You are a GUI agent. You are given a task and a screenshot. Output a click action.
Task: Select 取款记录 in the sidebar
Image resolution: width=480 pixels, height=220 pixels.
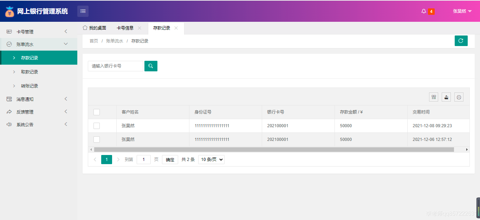(39, 72)
